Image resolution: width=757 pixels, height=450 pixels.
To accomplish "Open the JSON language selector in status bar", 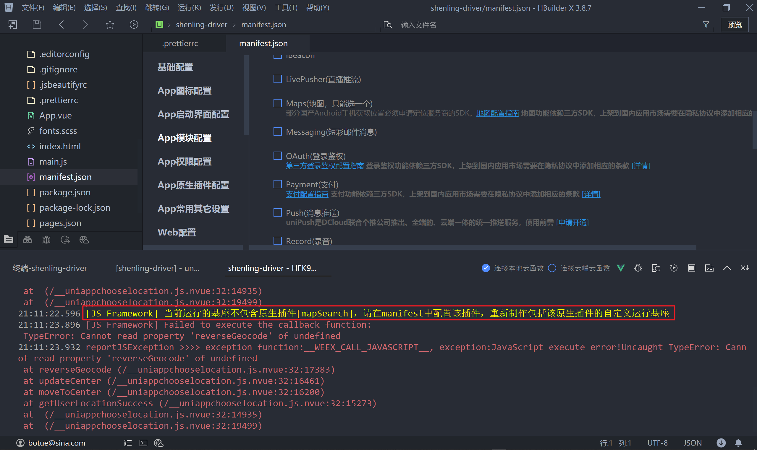I will [x=692, y=443].
